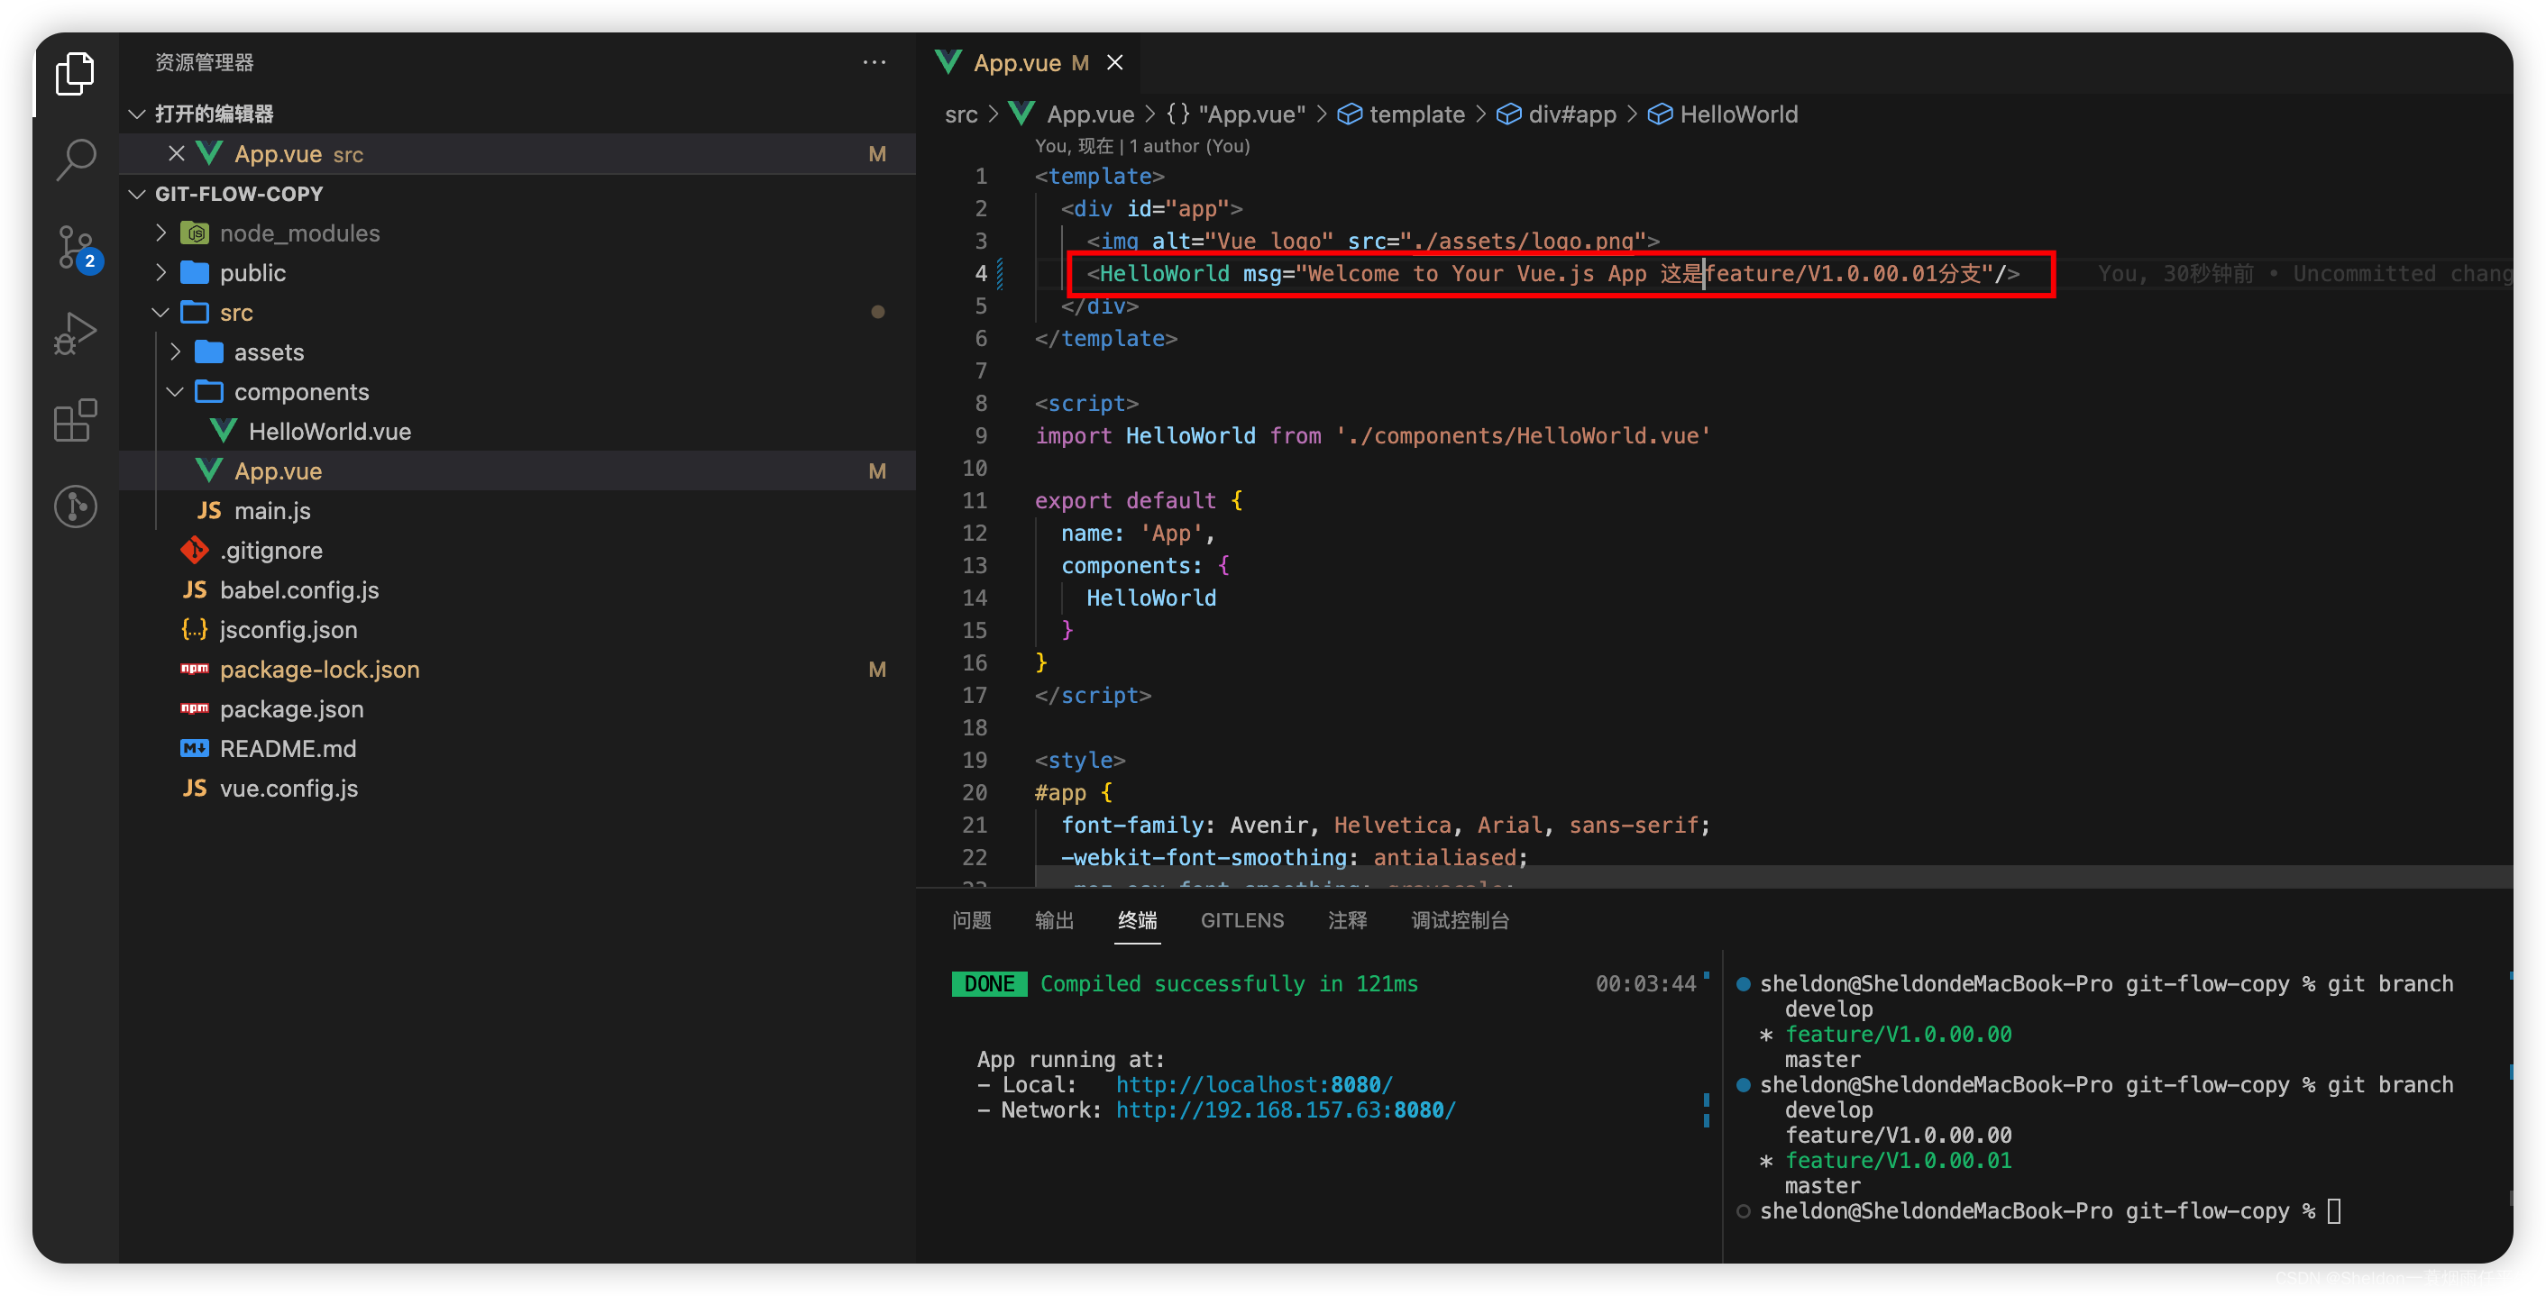Click the #app selector on line 20
The width and height of the screenshot is (2546, 1296).
point(1060,792)
